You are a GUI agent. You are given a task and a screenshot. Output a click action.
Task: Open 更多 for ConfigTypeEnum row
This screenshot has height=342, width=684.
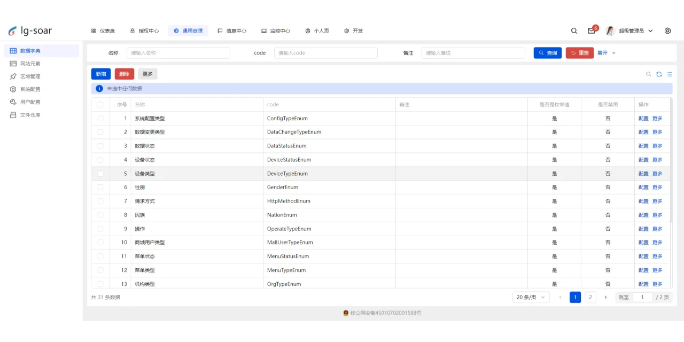(657, 119)
